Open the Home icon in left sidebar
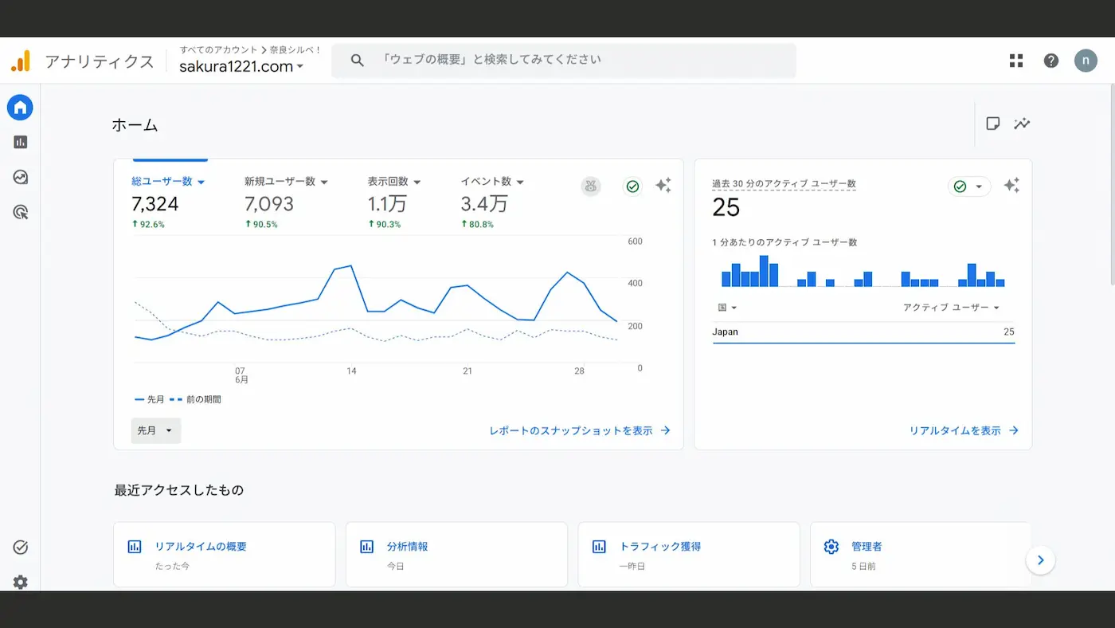This screenshot has height=628, width=1115. coord(20,108)
